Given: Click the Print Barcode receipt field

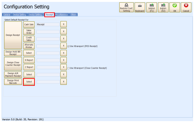Looking at the screenshot, I should click(x=48, y=82).
